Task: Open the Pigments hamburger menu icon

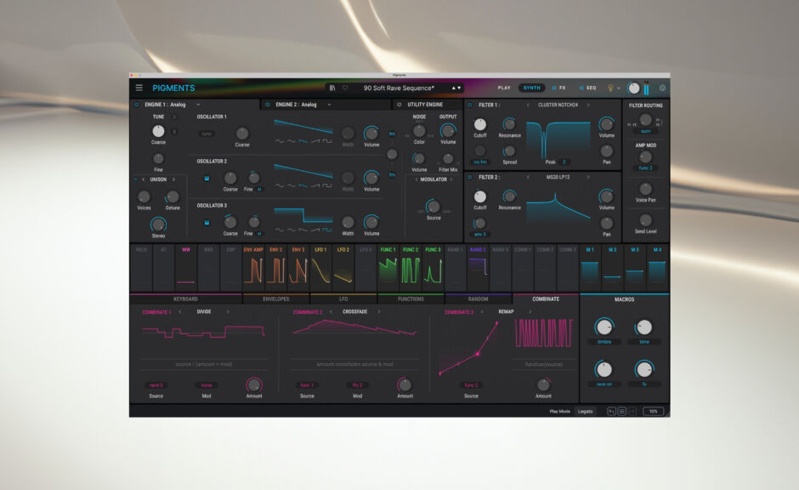Action: (x=139, y=88)
